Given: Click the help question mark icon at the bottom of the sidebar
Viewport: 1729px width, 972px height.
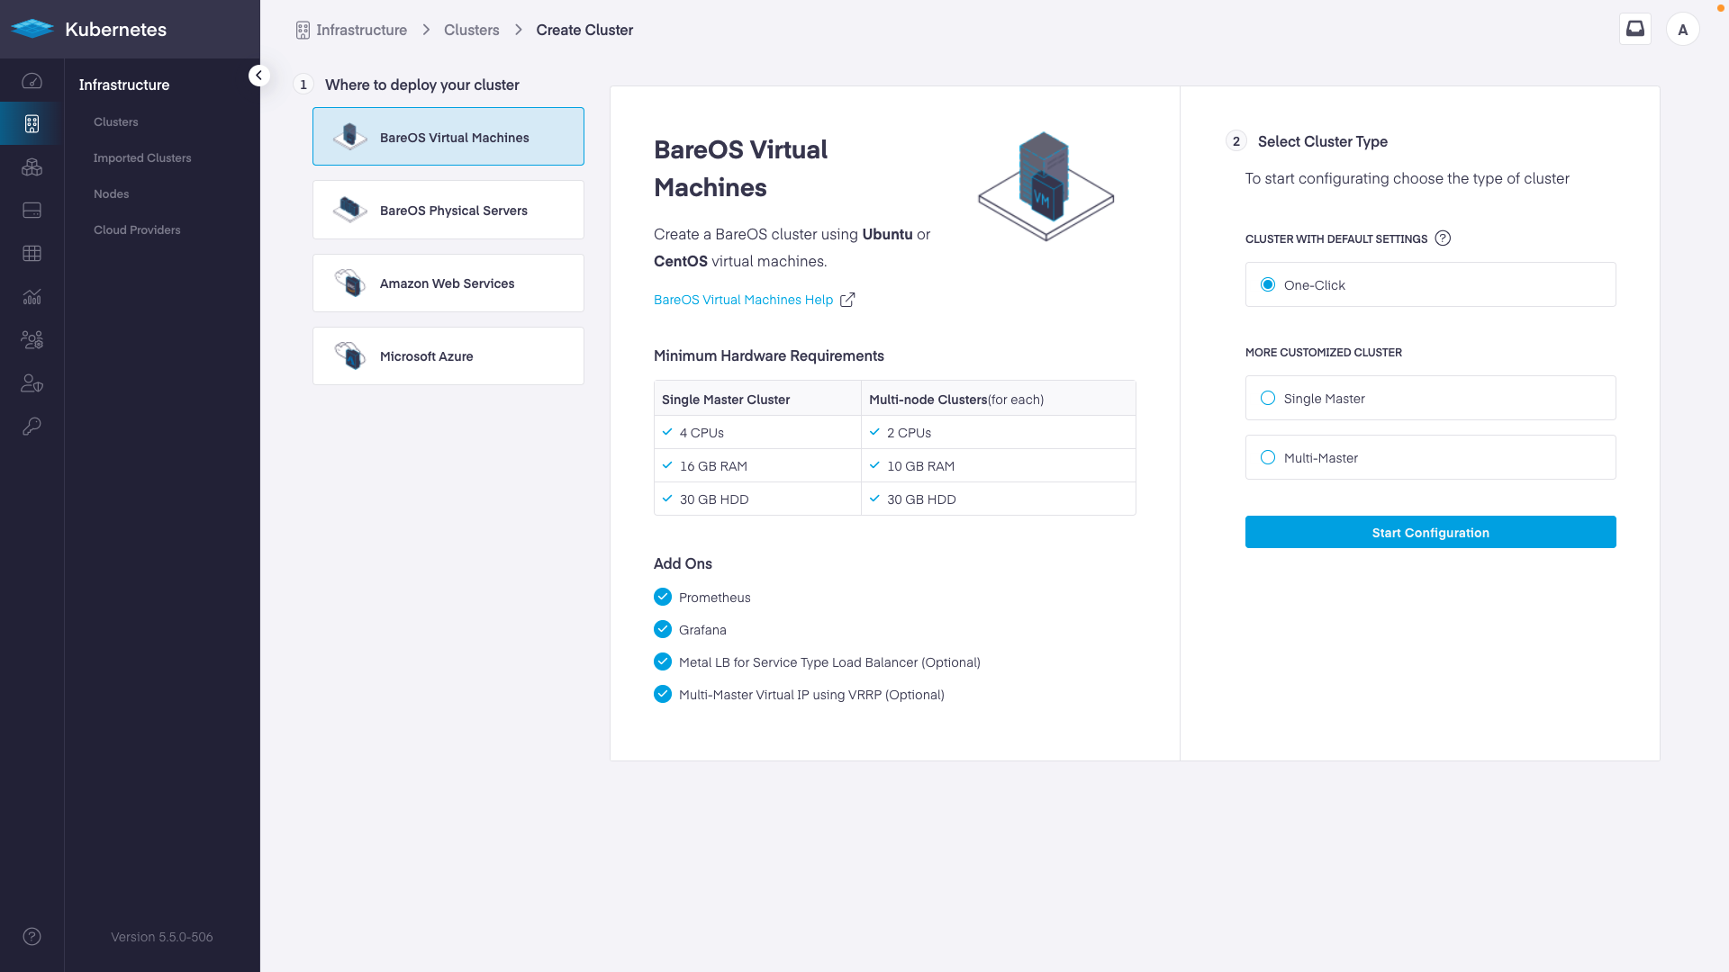Looking at the screenshot, I should click(x=32, y=937).
